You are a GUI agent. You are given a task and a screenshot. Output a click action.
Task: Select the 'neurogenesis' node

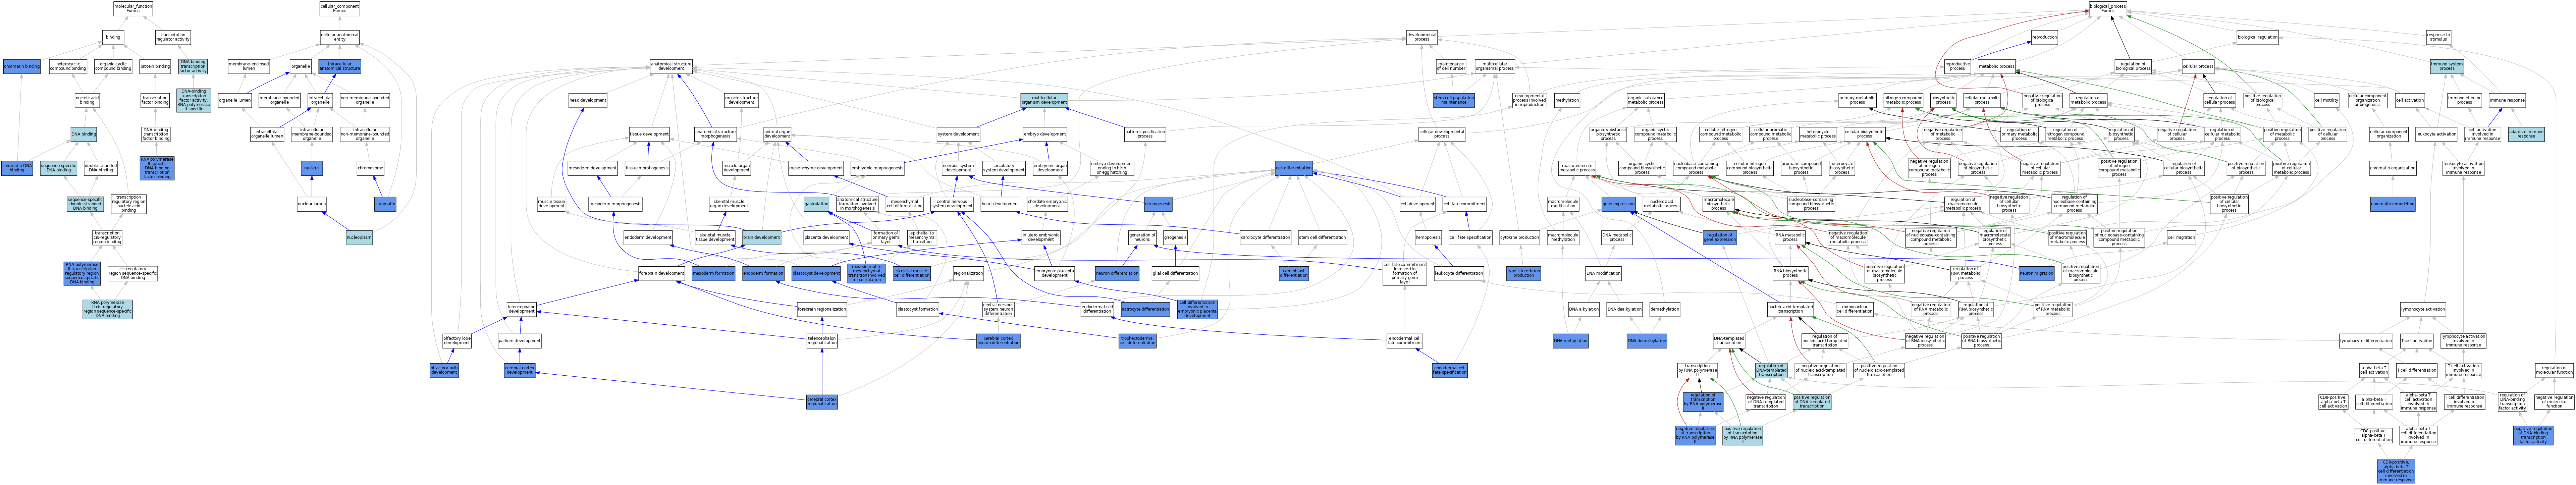(1158, 204)
